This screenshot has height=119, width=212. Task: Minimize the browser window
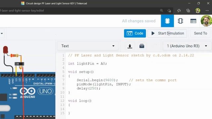[189, 3]
